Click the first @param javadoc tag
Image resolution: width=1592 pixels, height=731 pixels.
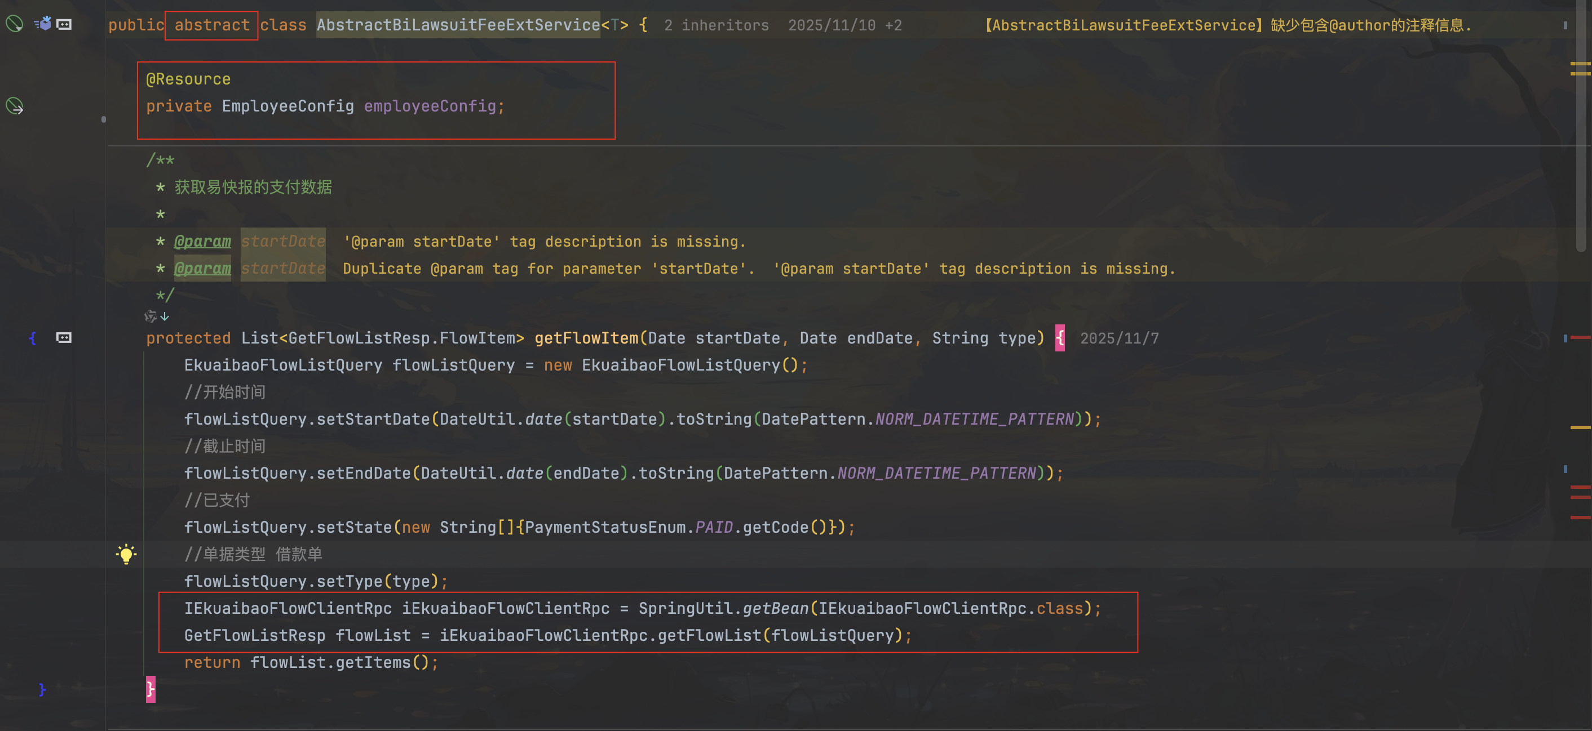[202, 242]
